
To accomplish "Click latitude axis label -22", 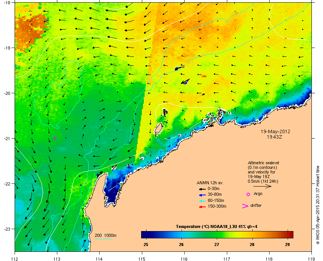I will [x=7, y=184].
